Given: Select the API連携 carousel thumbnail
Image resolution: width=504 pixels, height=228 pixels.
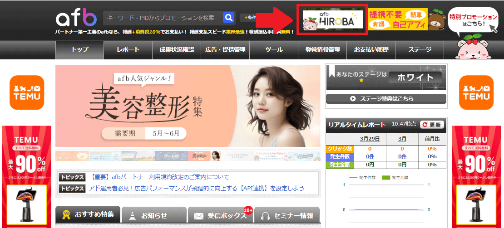Looking at the screenshot, I should 105,156.
